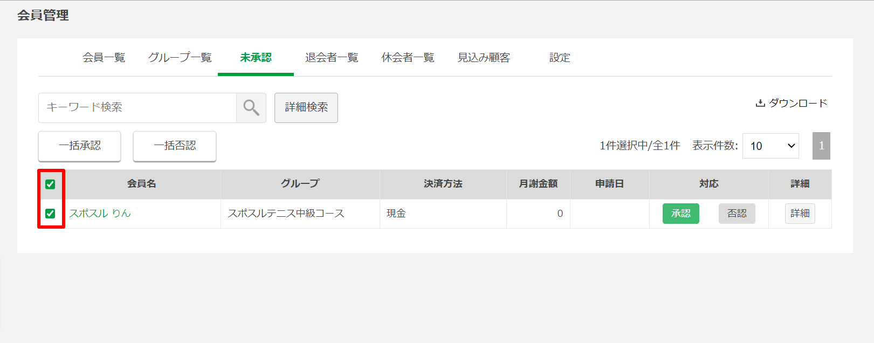
Task: Open row 詳細 button for スポスル りん
Action: (x=800, y=214)
